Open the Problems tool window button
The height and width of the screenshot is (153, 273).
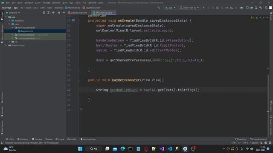click(x=23, y=139)
